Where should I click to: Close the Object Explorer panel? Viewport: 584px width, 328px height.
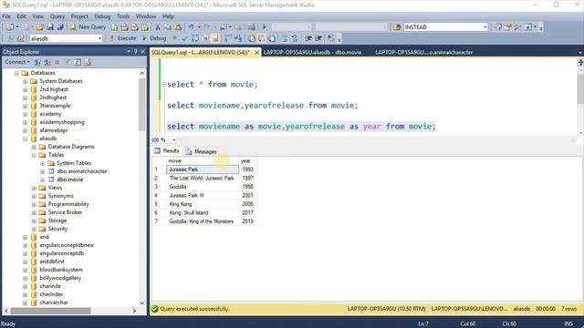(x=142, y=52)
